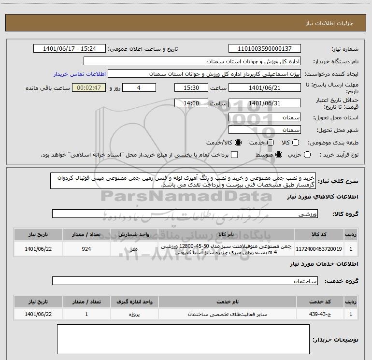Click the نام خدمت column header
The width and height of the screenshot is (372, 360).
click(x=227, y=302)
